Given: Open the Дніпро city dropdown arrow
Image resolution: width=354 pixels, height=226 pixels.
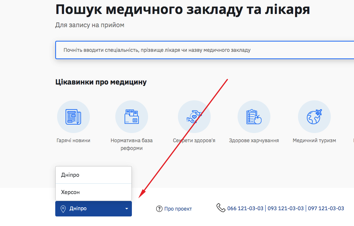Looking at the screenshot, I should [127, 208].
